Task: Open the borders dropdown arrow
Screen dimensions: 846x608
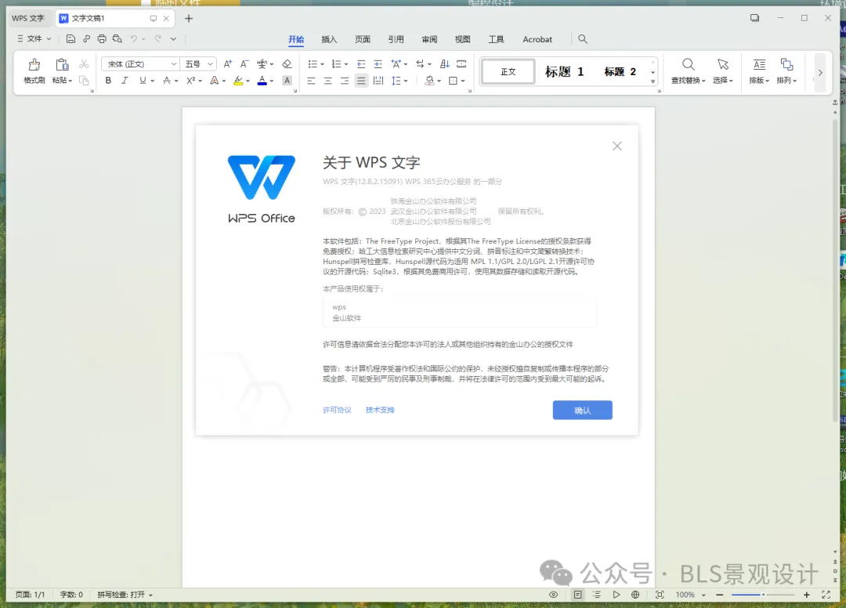Action: pos(463,81)
